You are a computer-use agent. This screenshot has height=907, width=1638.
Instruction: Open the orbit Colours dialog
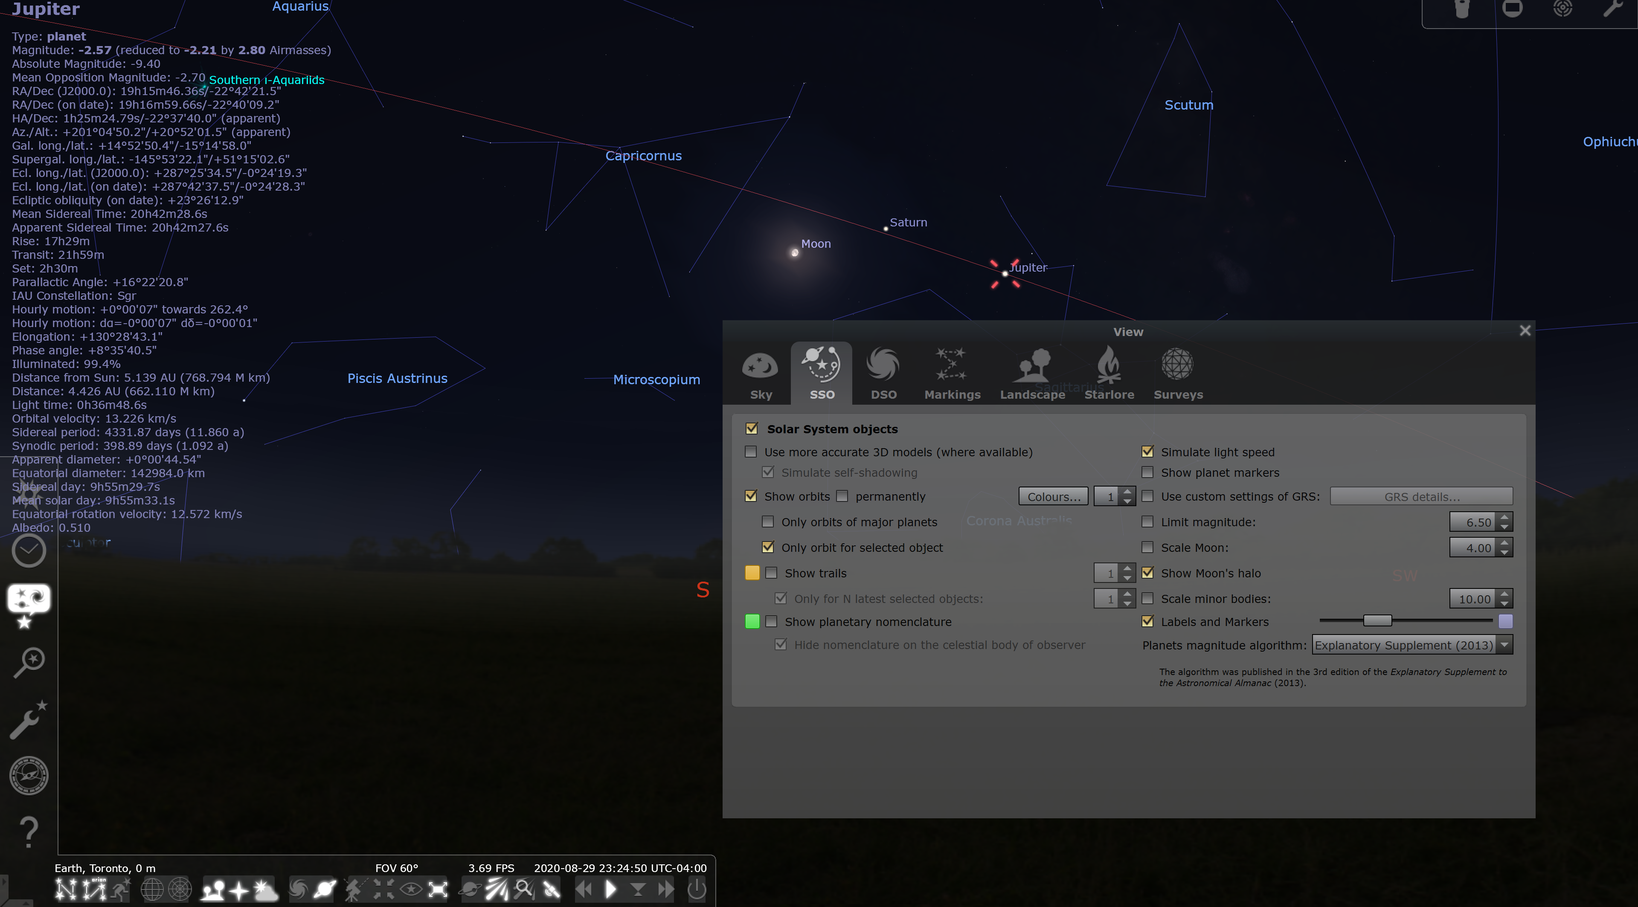tap(1053, 496)
